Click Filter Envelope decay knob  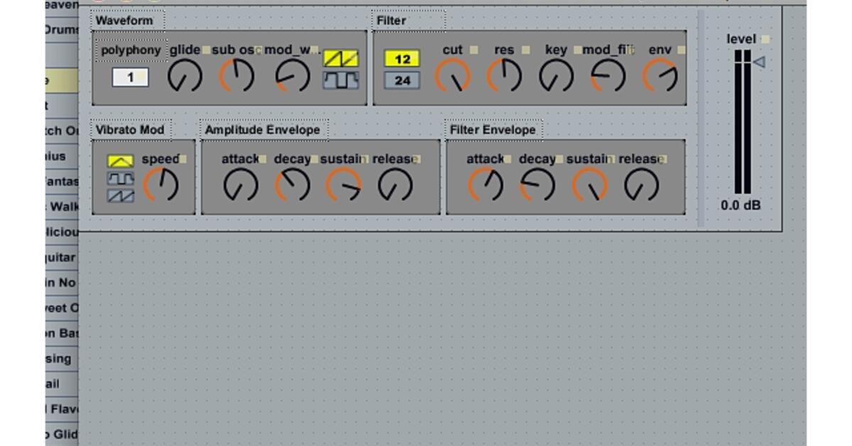pyautogui.click(x=537, y=185)
